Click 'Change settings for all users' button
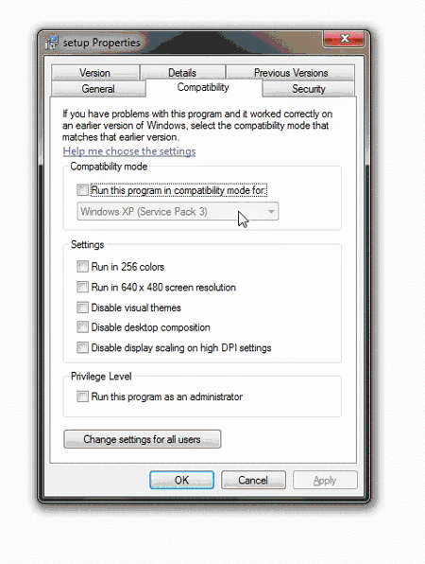425x564 pixels. coord(143,439)
